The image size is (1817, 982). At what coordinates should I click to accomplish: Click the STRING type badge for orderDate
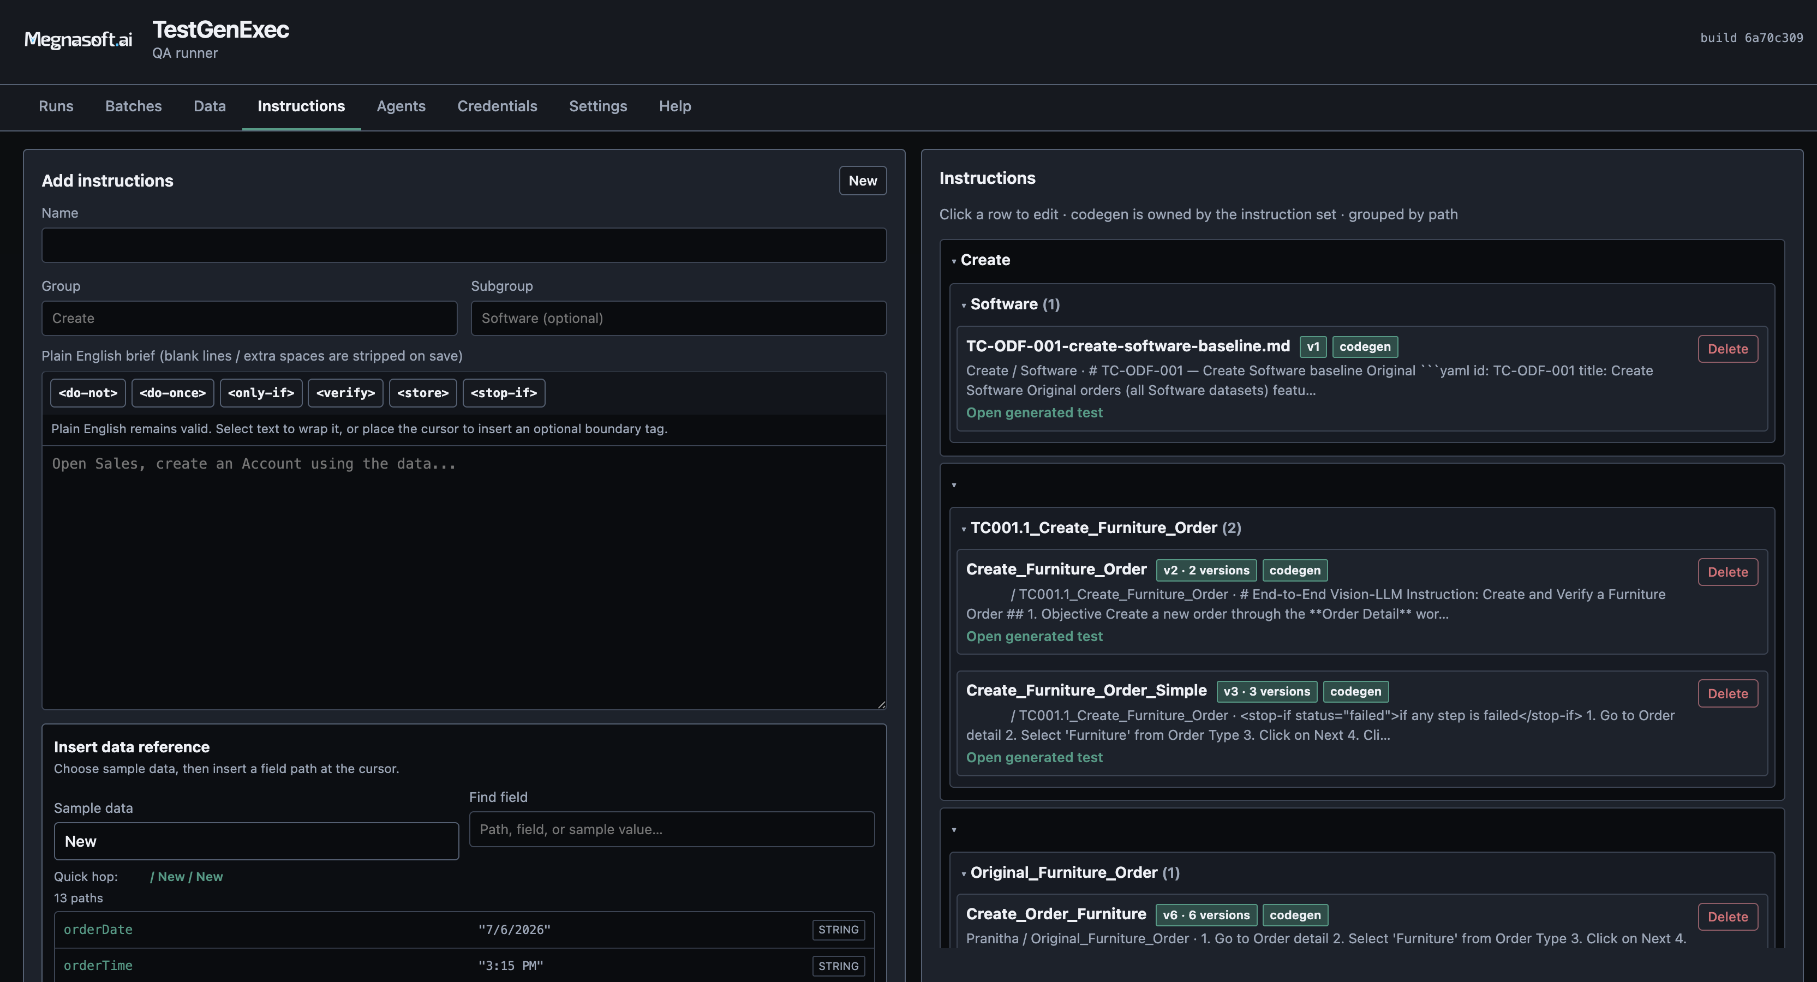(x=838, y=930)
